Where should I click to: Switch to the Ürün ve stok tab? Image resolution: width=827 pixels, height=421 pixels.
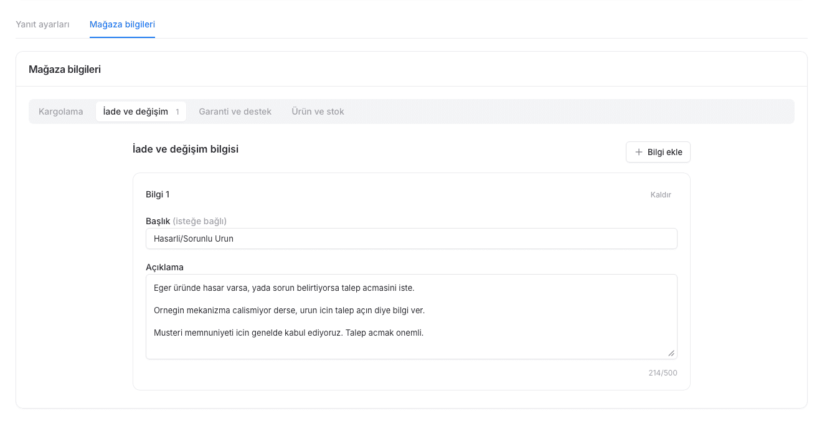point(318,111)
